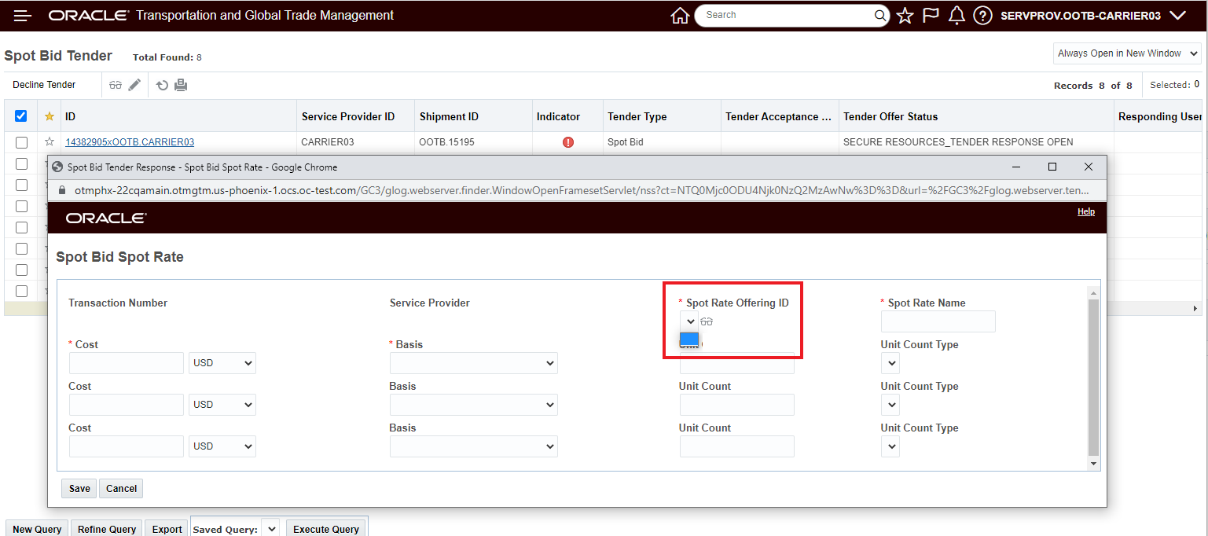The width and height of the screenshot is (1208, 536).
Task: Click the red indicator icon for OOTB.15195
Action: (568, 142)
